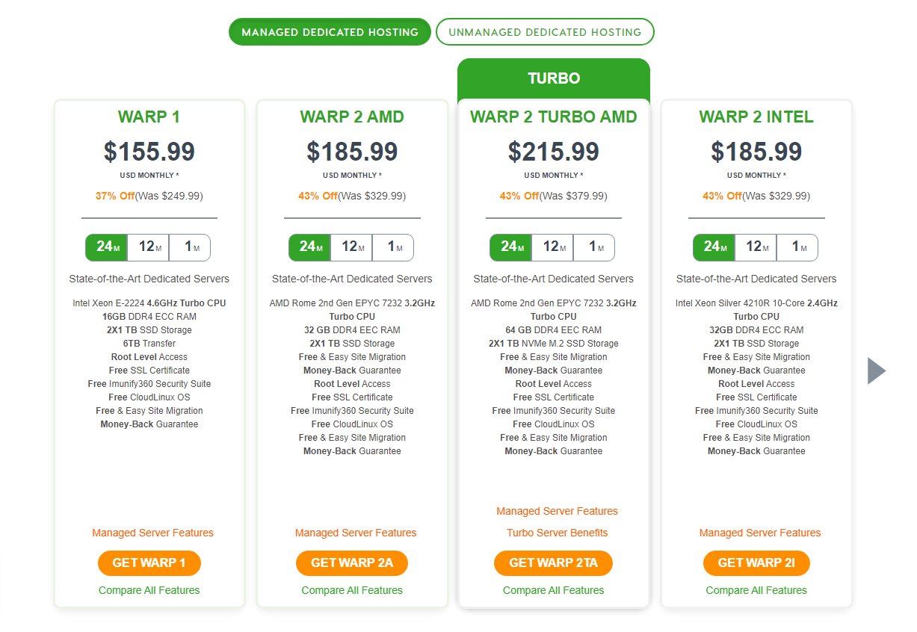This screenshot has width=917, height=632.
Task: Open Compare All Features under Warp 2 AMD
Action: coord(351,589)
